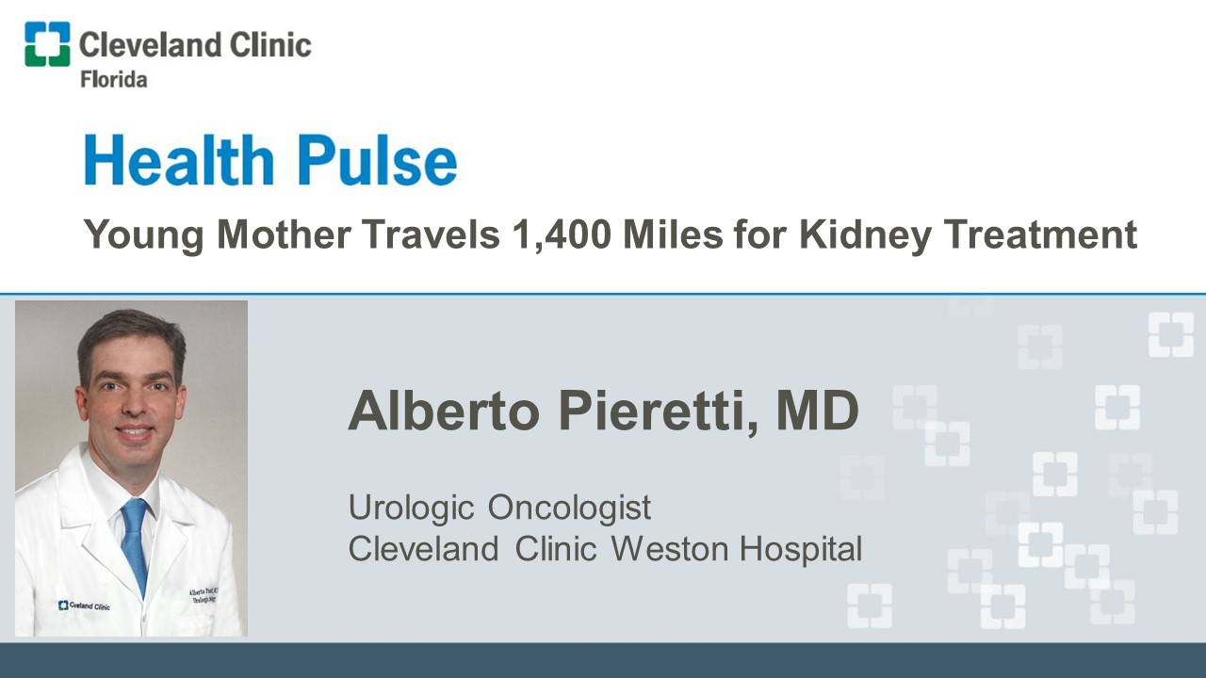This screenshot has width=1206, height=678.
Task: Click the word "Treatment" in the subtitle
Action: (x=1034, y=234)
